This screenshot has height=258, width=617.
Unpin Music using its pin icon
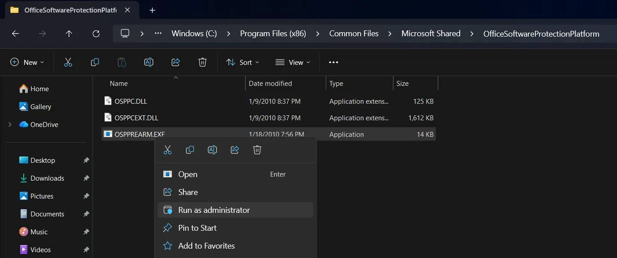[x=86, y=232]
